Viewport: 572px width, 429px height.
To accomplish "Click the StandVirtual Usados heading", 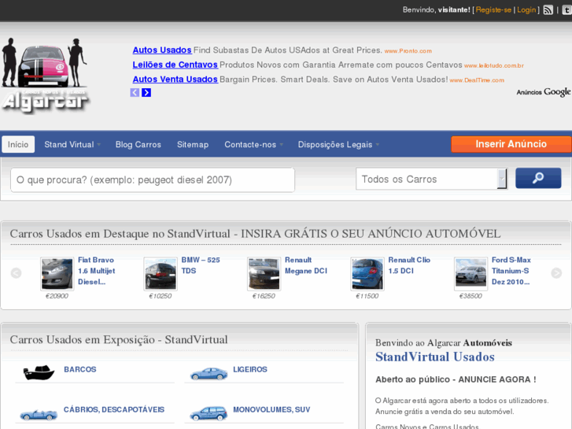I will [435, 357].
